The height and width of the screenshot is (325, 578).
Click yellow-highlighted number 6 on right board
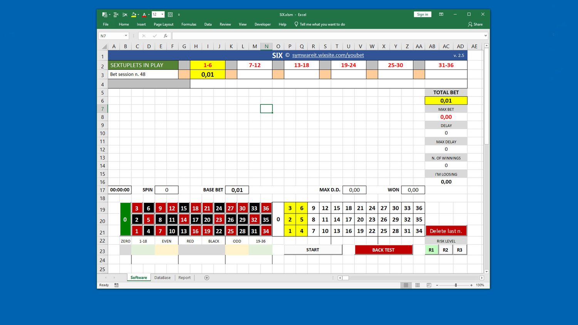(x=302, y=208)
